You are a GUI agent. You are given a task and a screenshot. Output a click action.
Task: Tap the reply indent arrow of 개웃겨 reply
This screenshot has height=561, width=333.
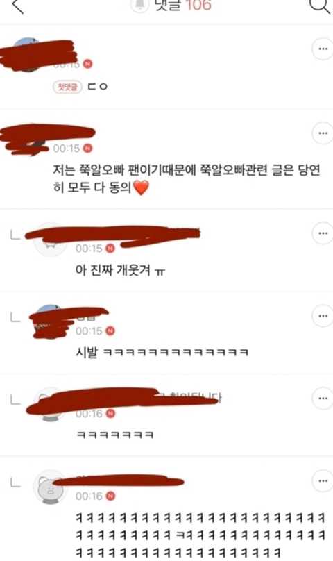15,235
